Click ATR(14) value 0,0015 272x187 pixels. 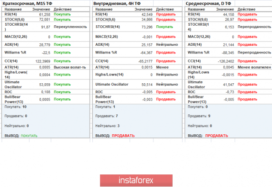(x=147, y=67)
